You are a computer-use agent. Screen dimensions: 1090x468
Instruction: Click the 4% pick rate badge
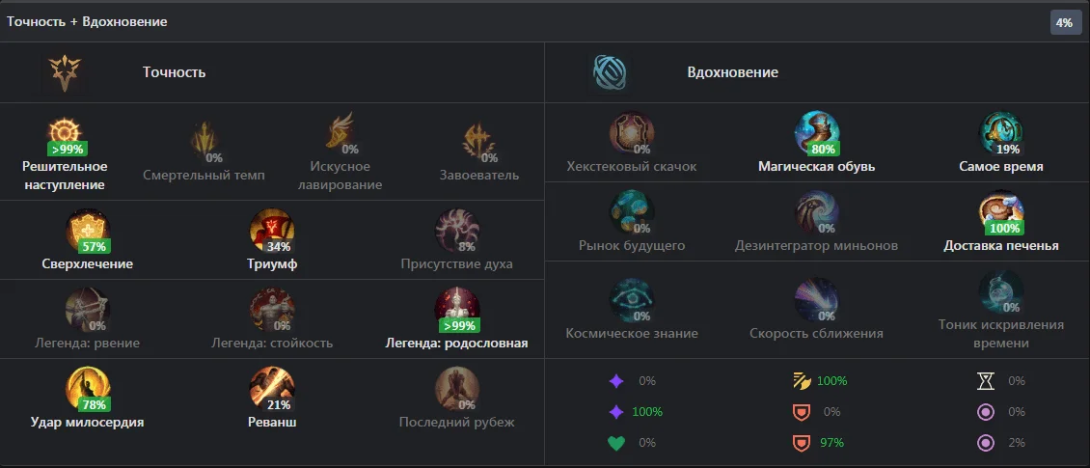pos(1064,22)
